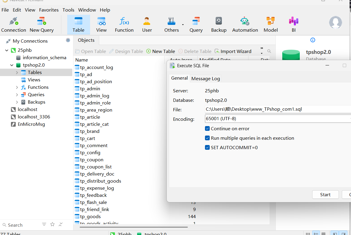Toggle Continue on error checkbox
Image resolution: width=351 pixels, height=235 pixels.
pos(207,128)
